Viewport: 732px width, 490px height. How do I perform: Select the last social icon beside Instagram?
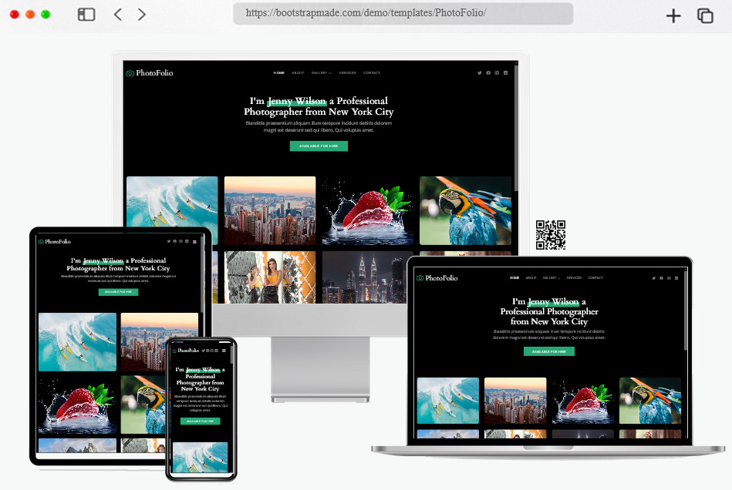tap(506, 72)
